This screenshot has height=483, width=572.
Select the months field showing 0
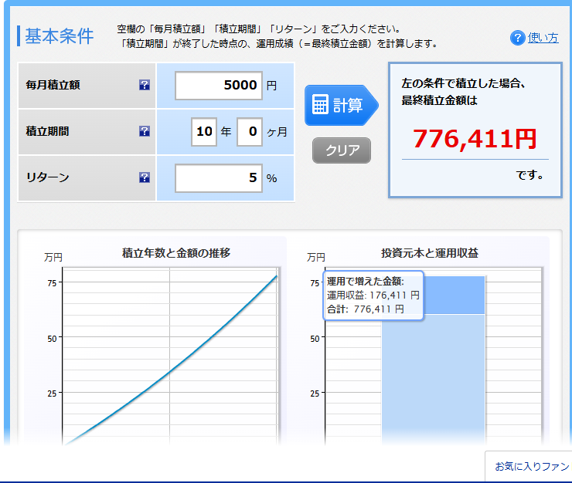tap(250, 131)
